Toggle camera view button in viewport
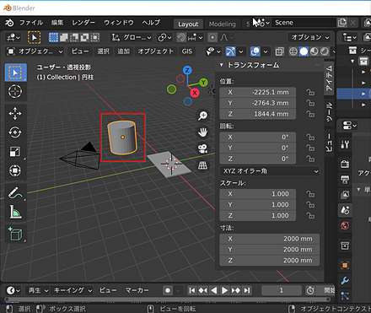Viewport: 371px width, 313px height. (202, 148)
